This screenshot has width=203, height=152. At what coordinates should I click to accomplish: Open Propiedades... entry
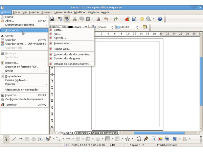click(24, 76)
